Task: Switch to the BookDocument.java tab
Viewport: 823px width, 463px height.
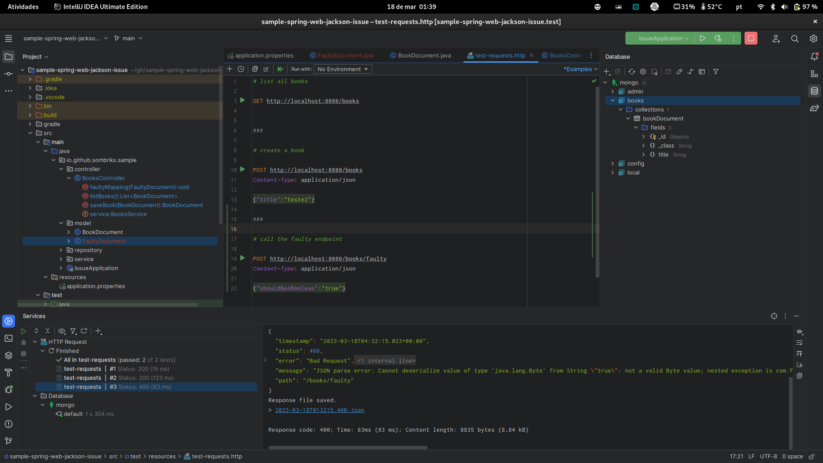Action: click(424, 55)
